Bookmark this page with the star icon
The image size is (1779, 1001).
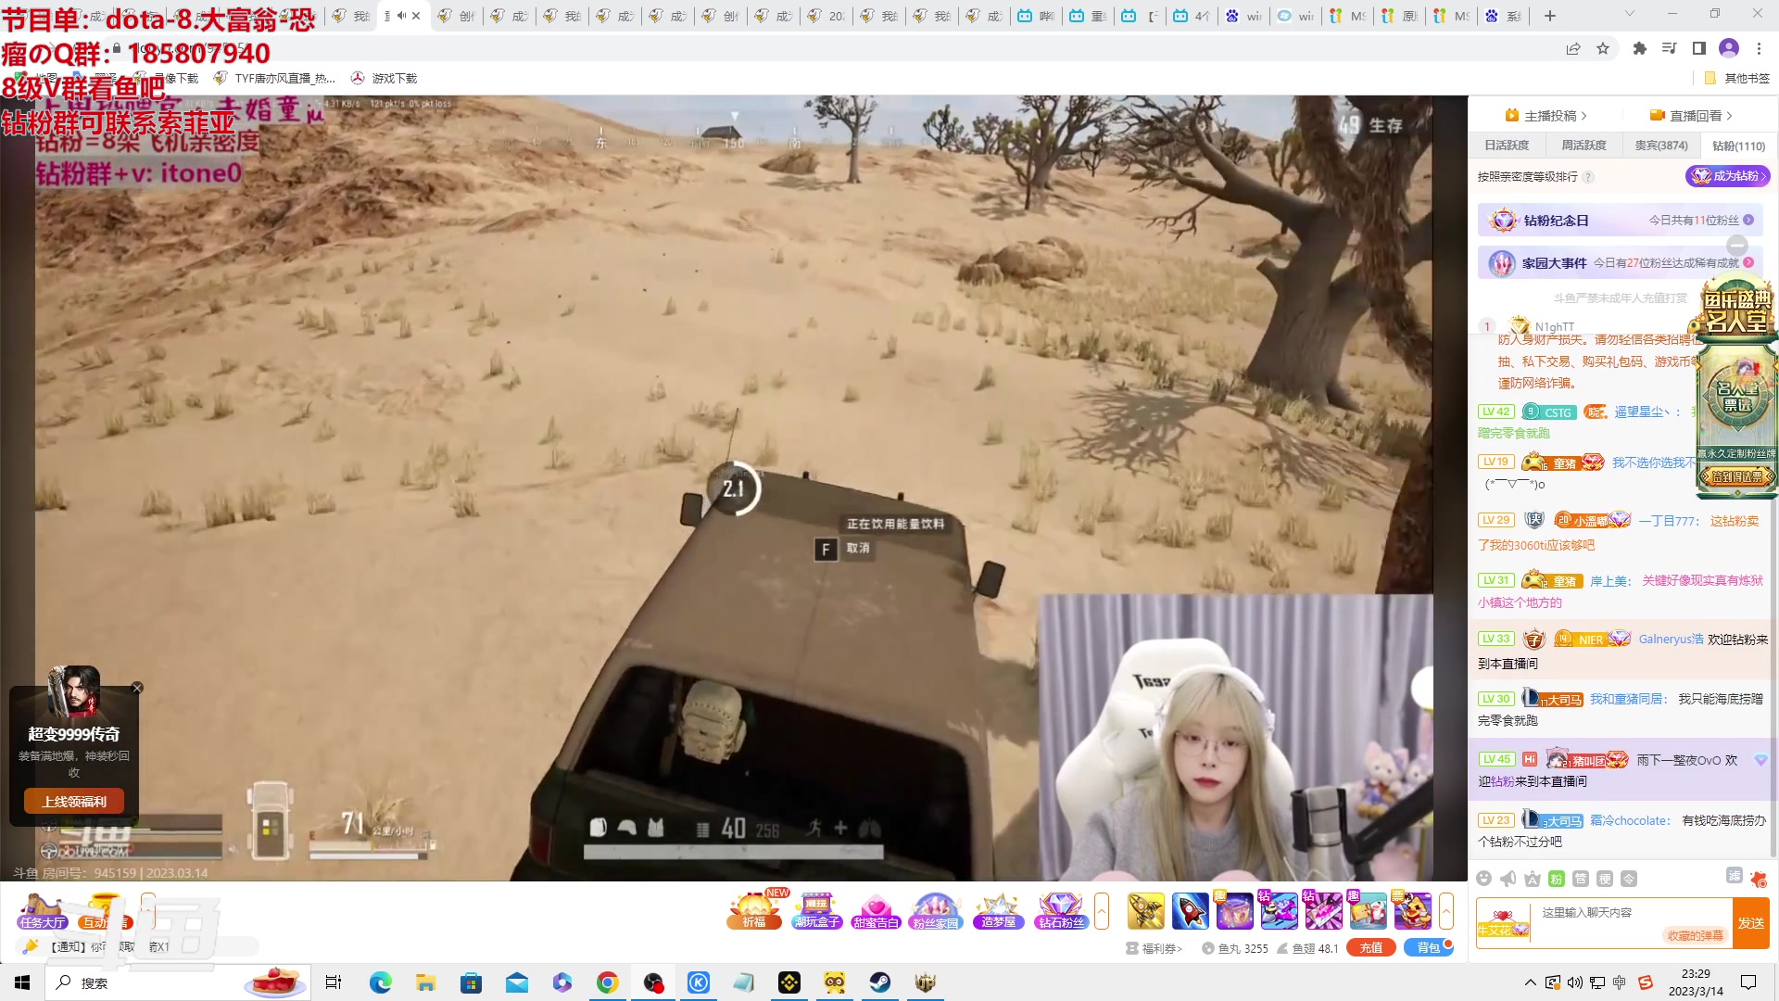tap(1603, 48)
